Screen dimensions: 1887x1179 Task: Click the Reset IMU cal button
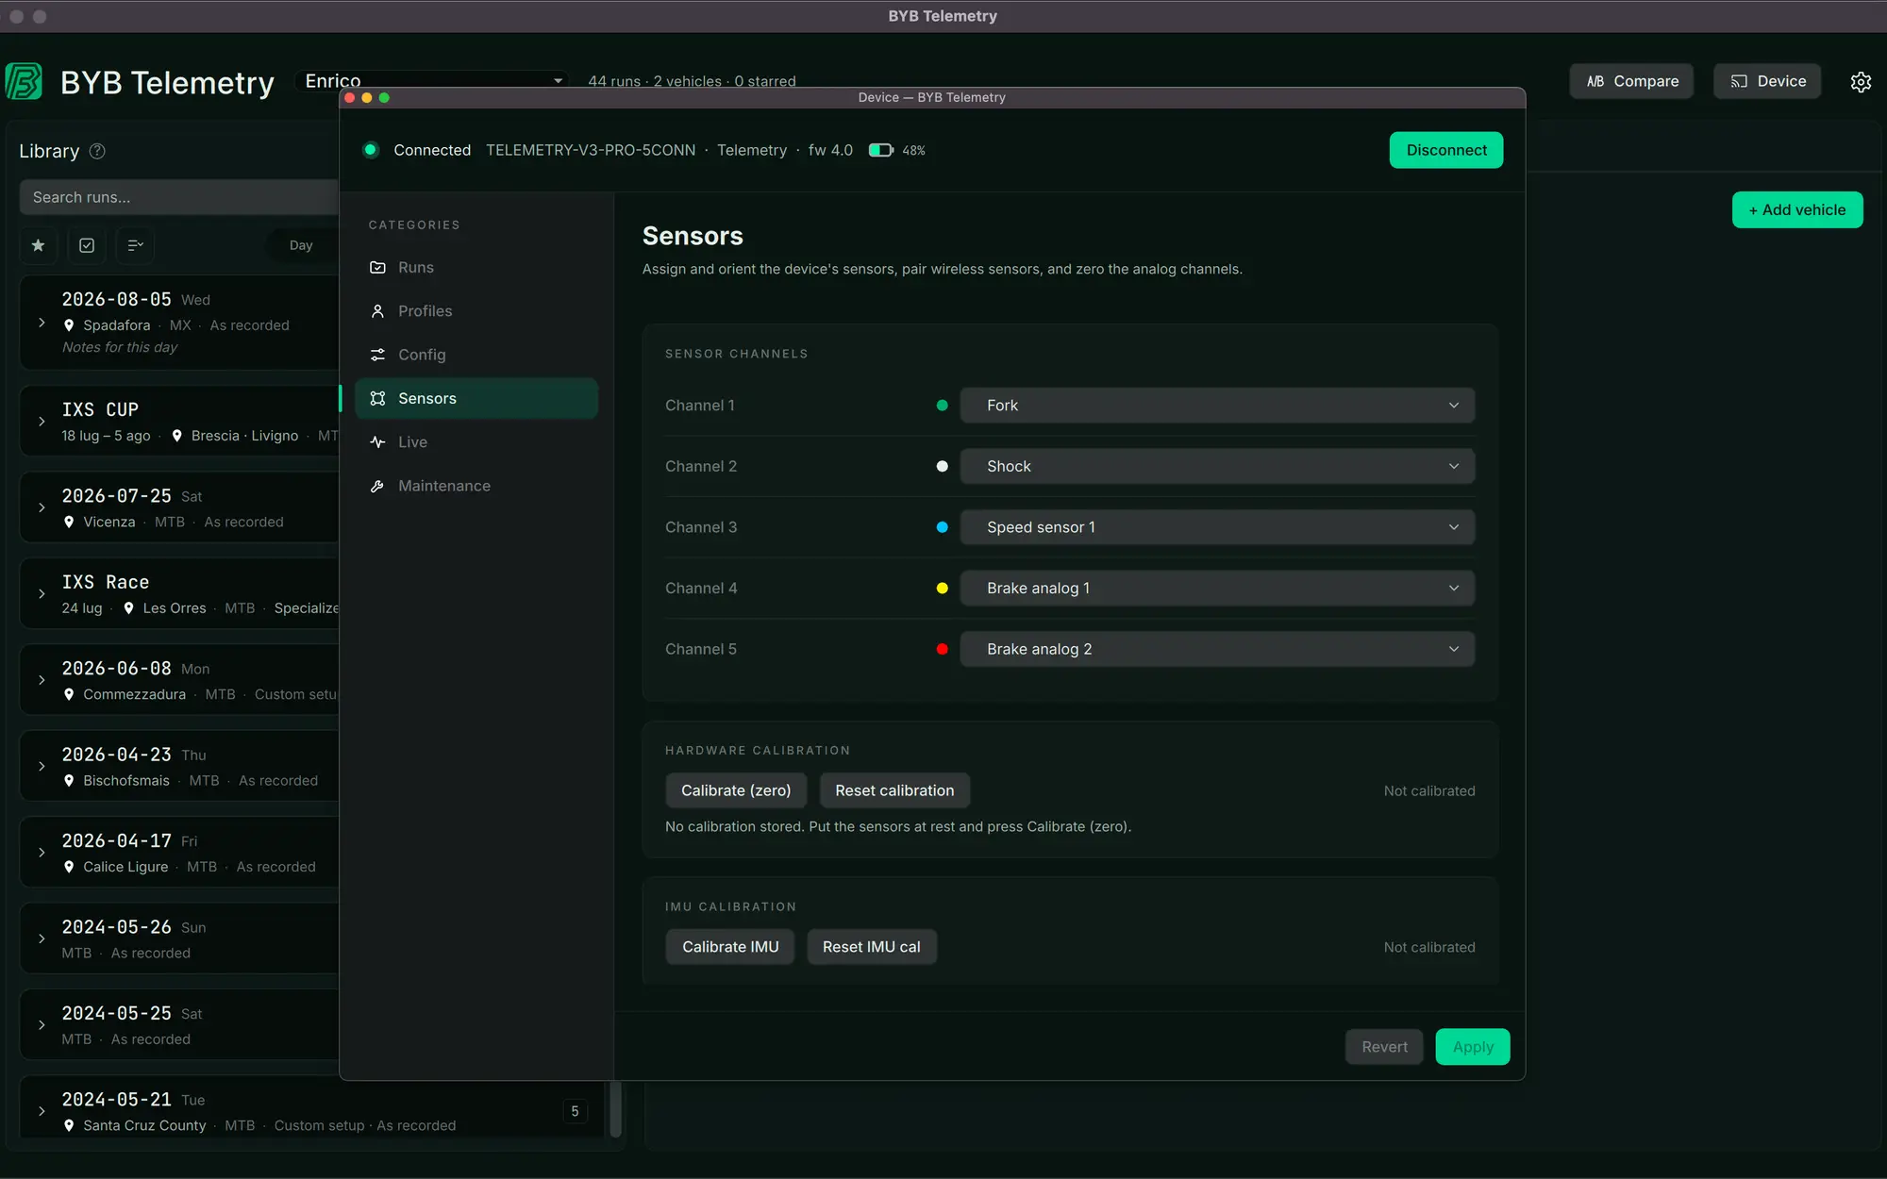(871, 947)
